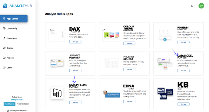Open the SM user avatar
This screenshot has height=112, width=209.
click(x=201, y=6)
